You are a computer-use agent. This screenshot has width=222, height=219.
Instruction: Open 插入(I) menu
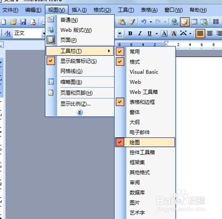79,9
